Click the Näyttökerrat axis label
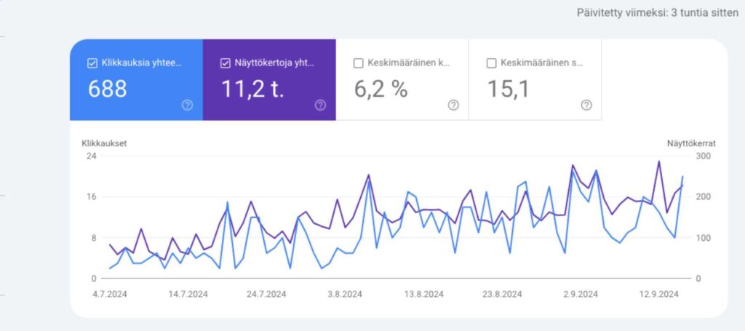The image size is (745, 331). click(x=690, y=143)
